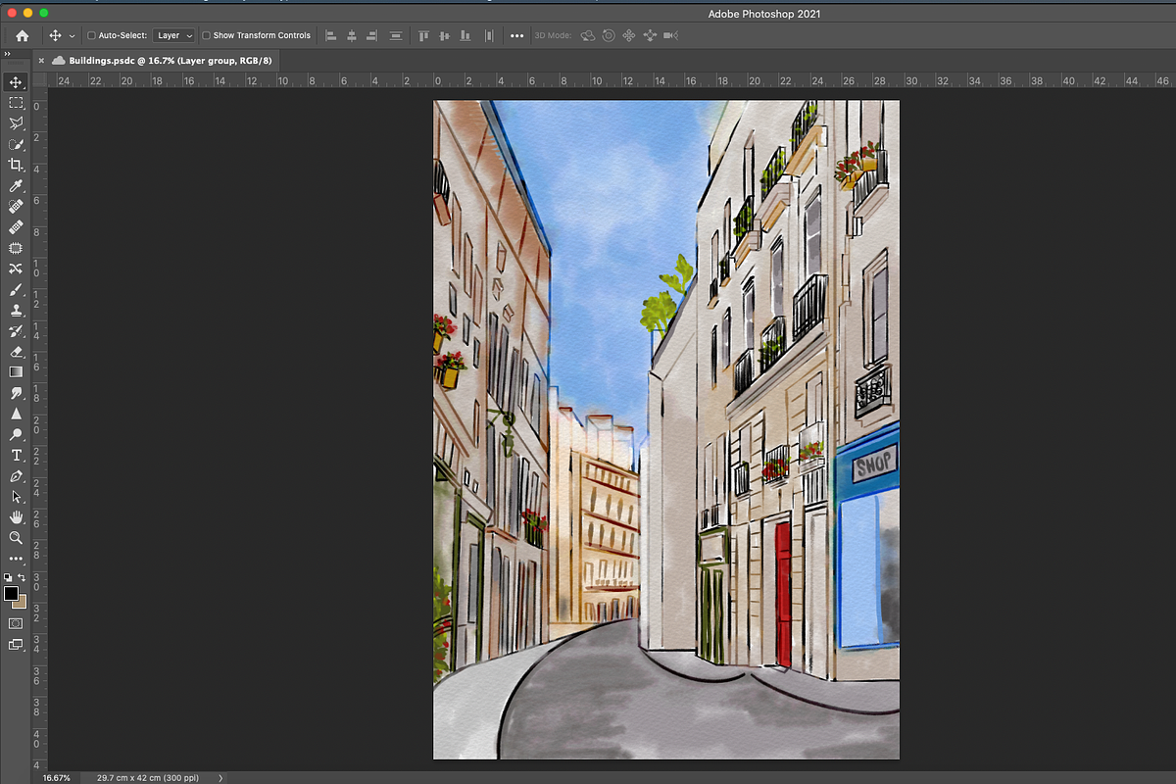Select the Type tool

16,456
